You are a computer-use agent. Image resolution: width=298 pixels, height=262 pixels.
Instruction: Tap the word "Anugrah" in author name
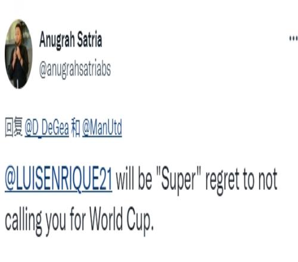pyautogui.click(x=56, y=40)
